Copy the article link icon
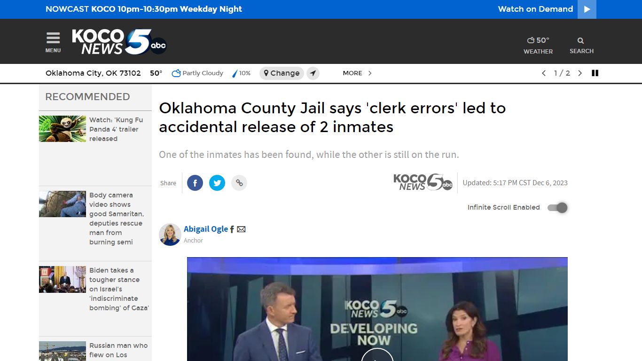Screen dimensions: 642x361 [239, 183]
